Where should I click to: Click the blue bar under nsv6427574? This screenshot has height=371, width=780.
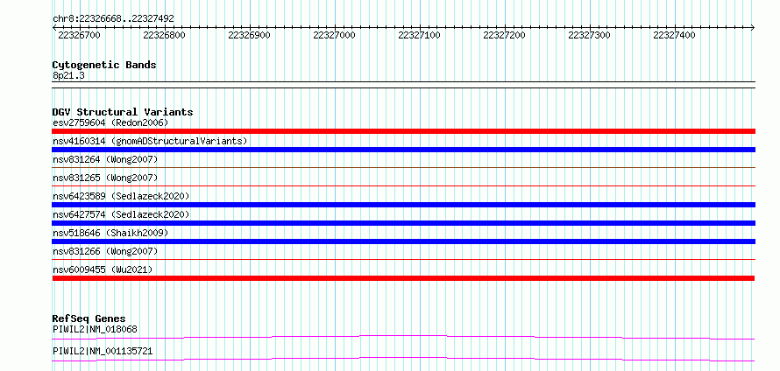(x=403, y=223)
